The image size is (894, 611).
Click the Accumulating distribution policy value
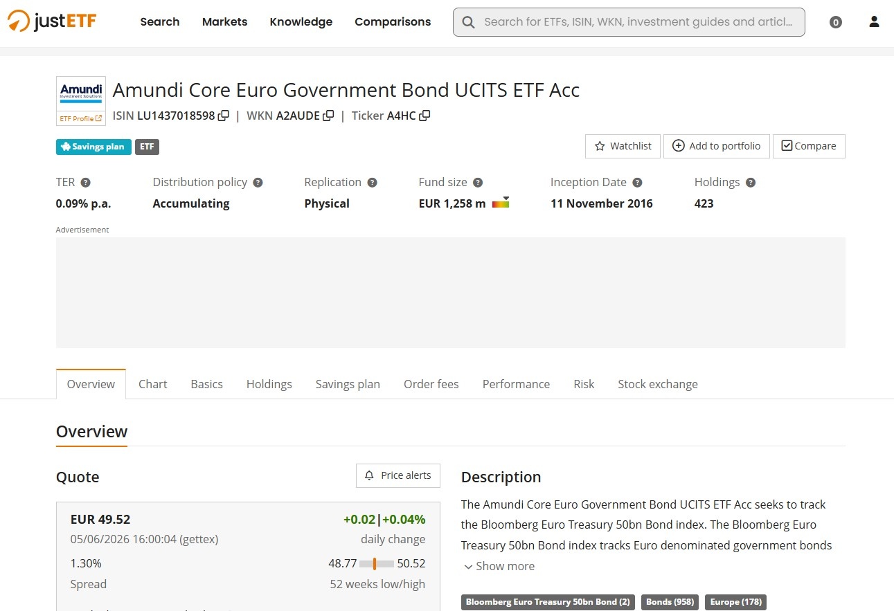[x=191, y=203]
